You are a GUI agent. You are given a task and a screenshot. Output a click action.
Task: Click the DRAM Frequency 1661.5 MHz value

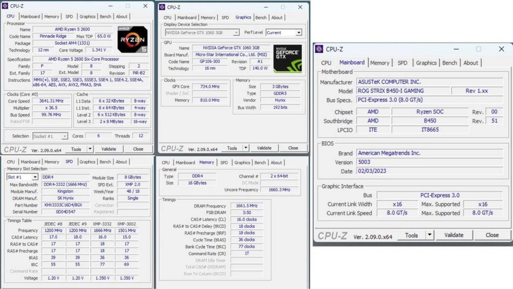click(247, 206)
